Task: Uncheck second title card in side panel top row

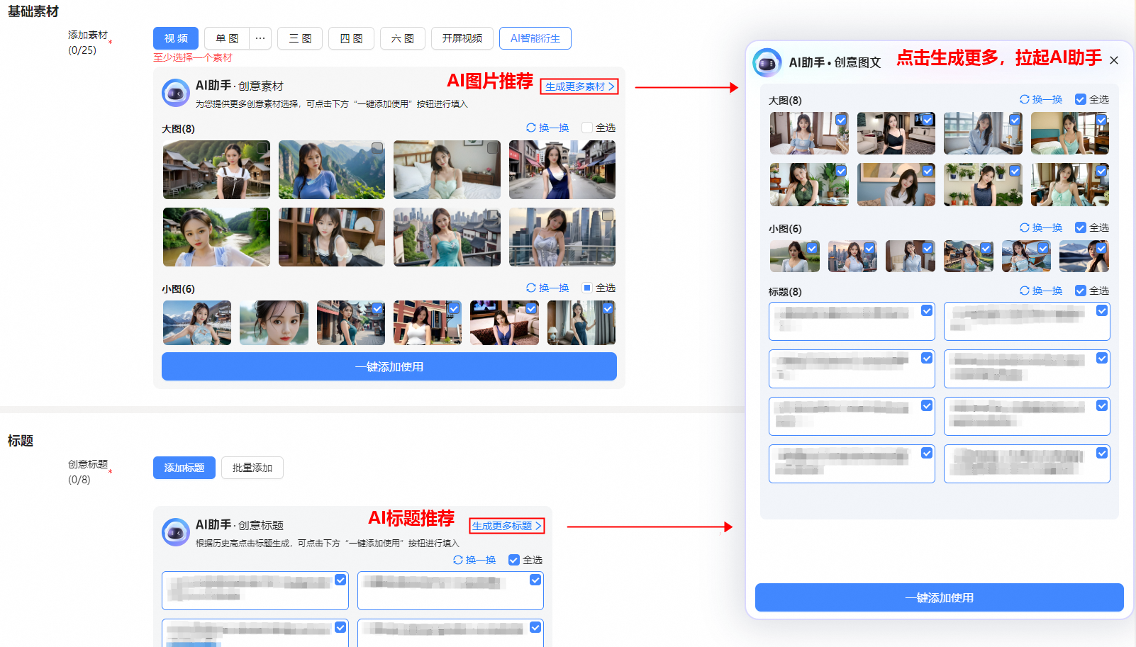Action: click(x=1102, y=310)
